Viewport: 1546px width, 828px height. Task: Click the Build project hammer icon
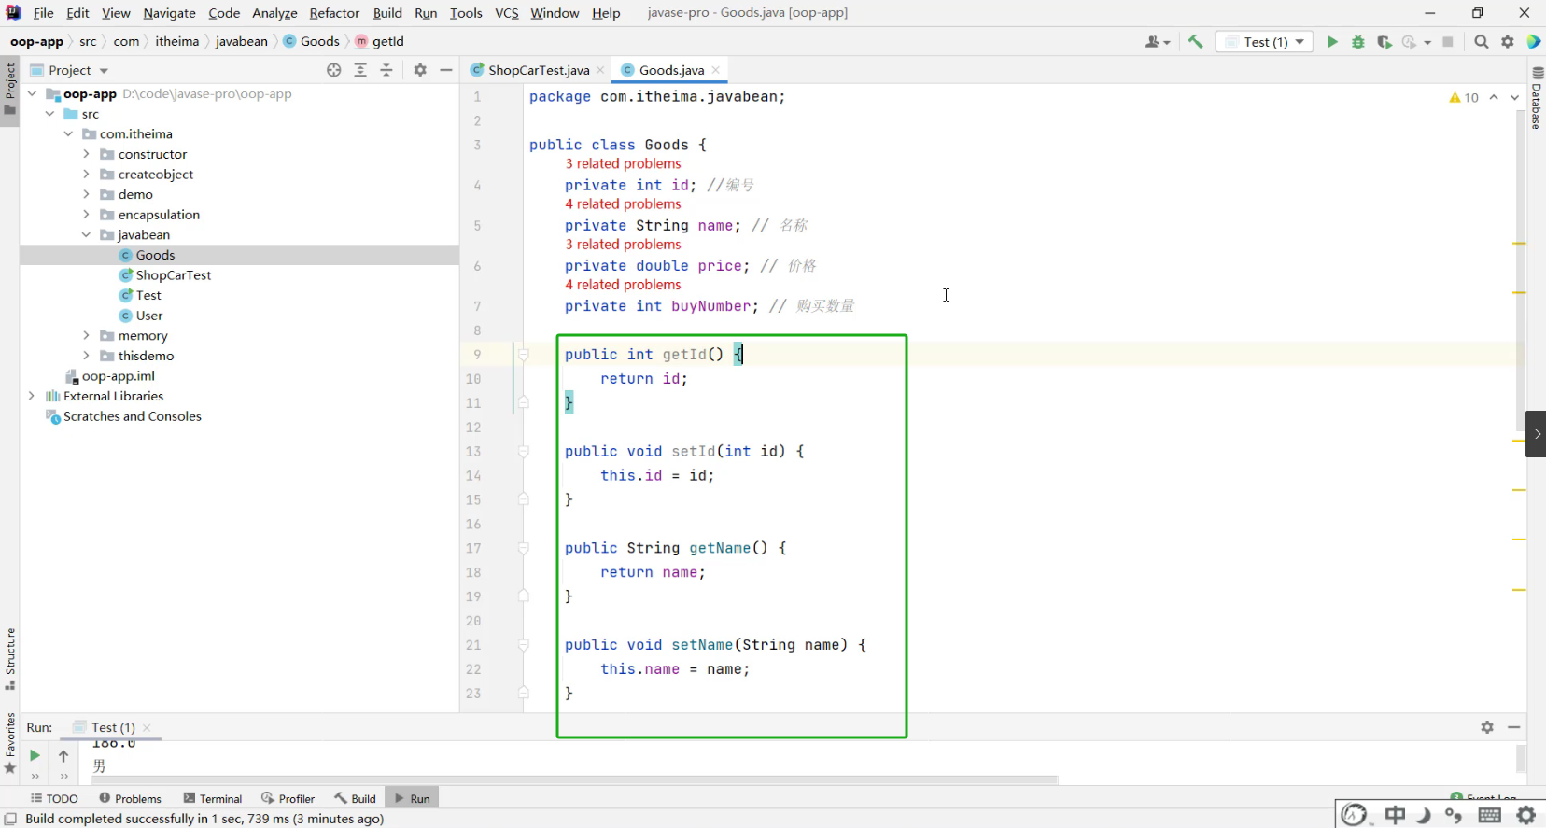pyautogui.click(x=1196, y=42)
